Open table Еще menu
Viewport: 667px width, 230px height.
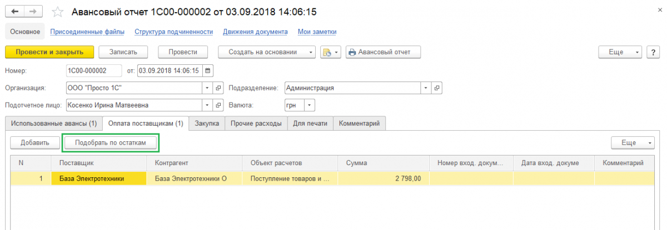[x=633, y=142]
